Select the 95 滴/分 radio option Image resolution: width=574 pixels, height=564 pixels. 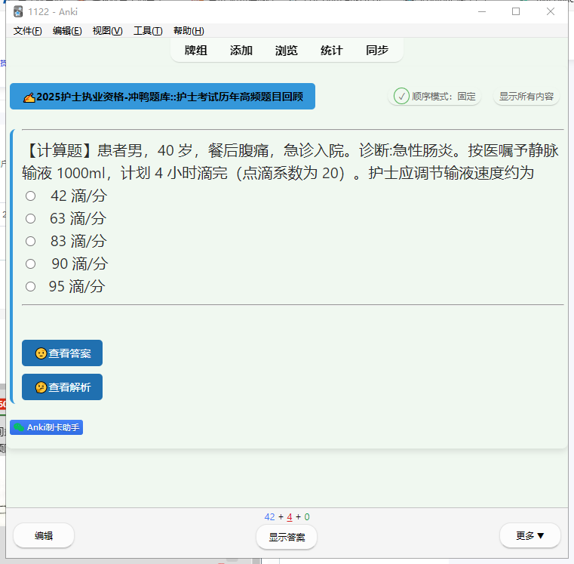[x=30, y=287]
